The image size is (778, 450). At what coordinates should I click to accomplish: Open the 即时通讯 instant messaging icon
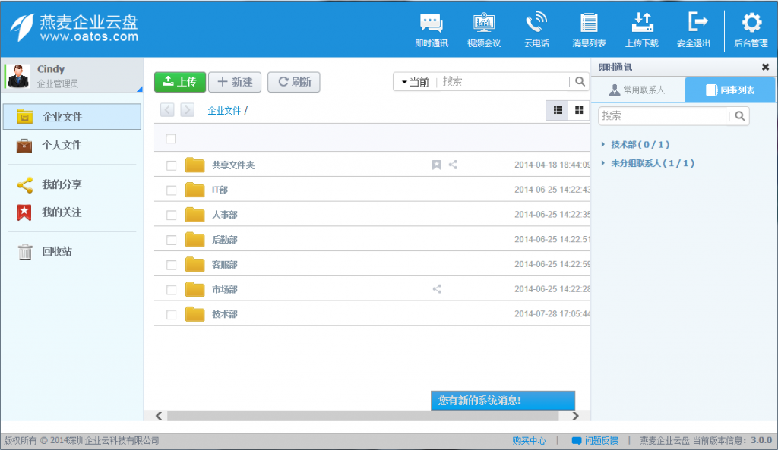pyautogui.click(x=432, y=29)
